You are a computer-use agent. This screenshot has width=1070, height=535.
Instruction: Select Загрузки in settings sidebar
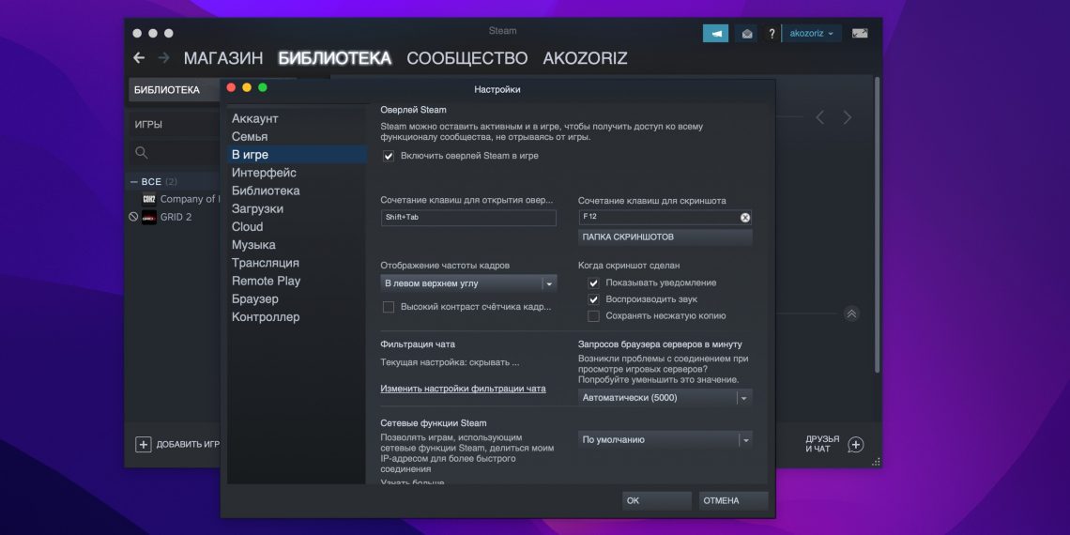tap(257, 208)
